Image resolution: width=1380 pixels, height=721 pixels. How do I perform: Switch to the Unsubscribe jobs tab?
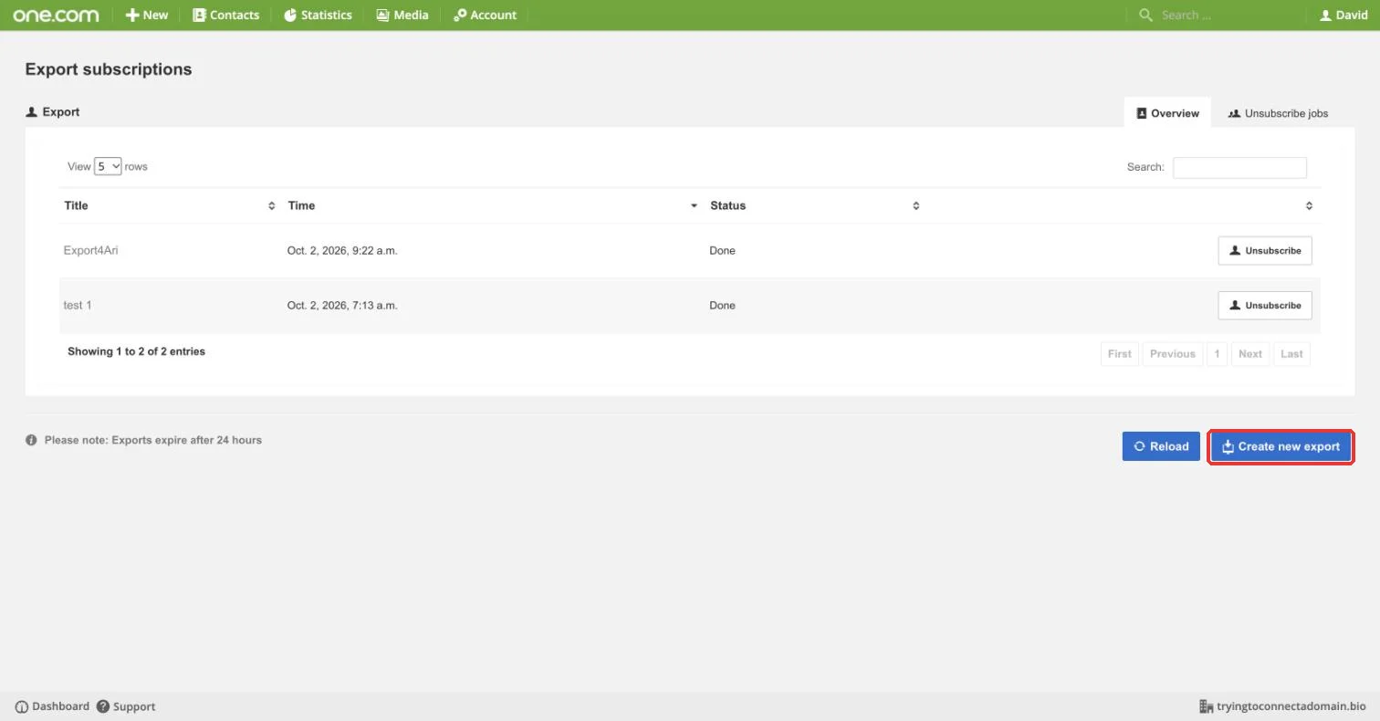1278,113
